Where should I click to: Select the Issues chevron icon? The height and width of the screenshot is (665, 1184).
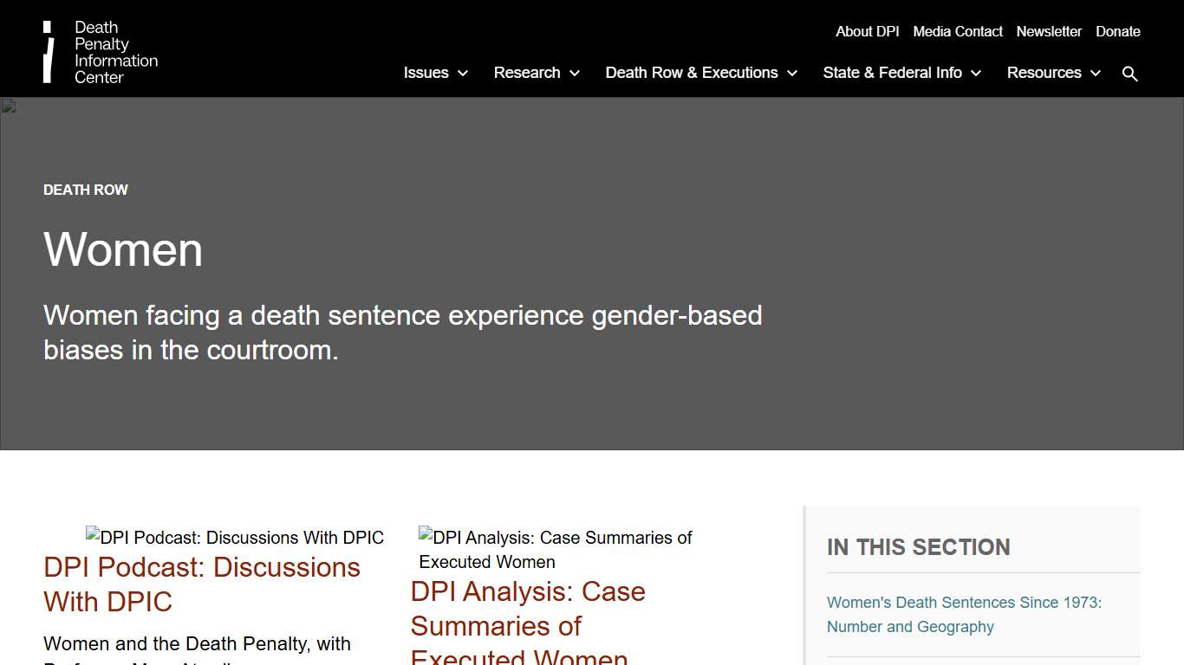[x=462, y=74]
